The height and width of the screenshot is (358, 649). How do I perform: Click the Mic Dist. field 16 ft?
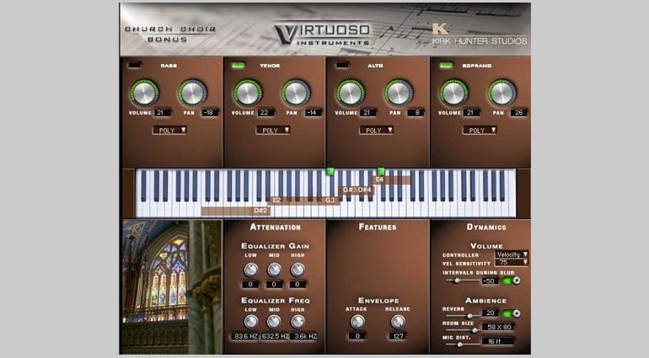[498, 341]
